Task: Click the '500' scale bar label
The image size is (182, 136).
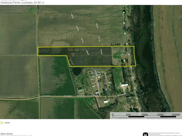Action: pos(128,115)
